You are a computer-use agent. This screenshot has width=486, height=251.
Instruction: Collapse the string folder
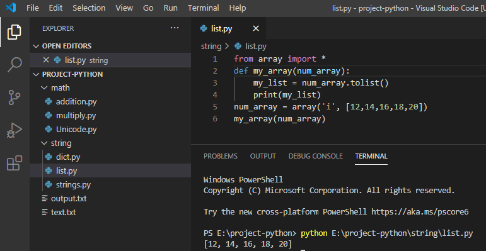coord(43,143)
